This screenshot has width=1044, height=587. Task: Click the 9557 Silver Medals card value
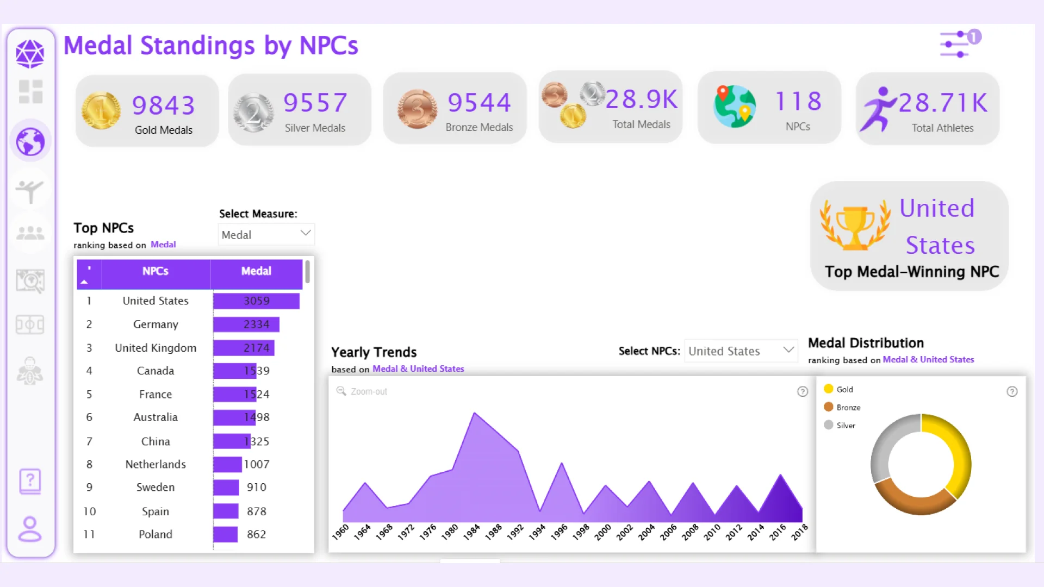(x=315, y=103)
